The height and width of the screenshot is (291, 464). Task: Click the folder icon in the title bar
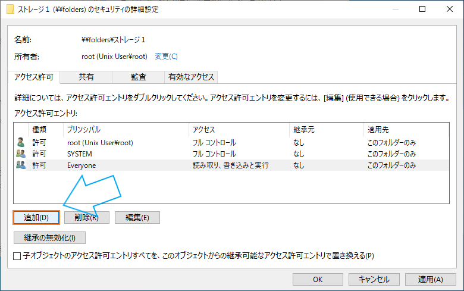point(10,9)
